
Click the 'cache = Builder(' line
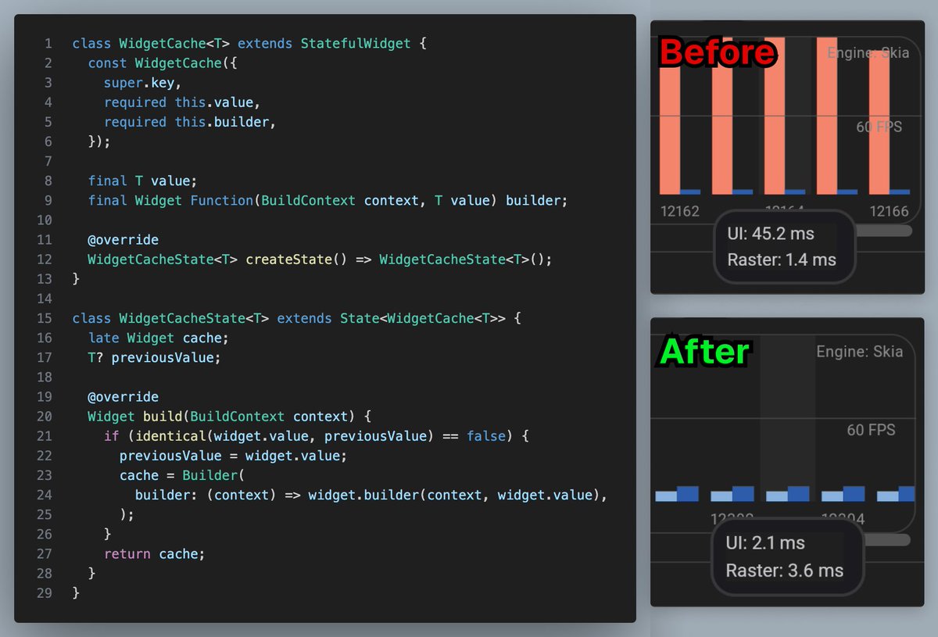(182, 475)
